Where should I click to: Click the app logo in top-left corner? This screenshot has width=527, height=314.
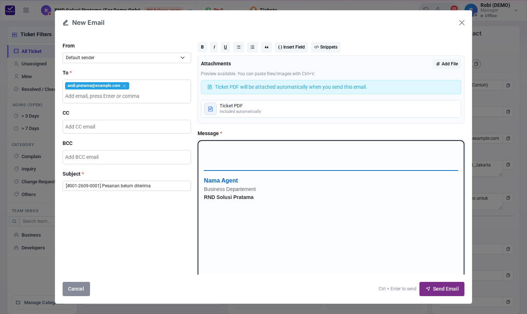(10, 10)
